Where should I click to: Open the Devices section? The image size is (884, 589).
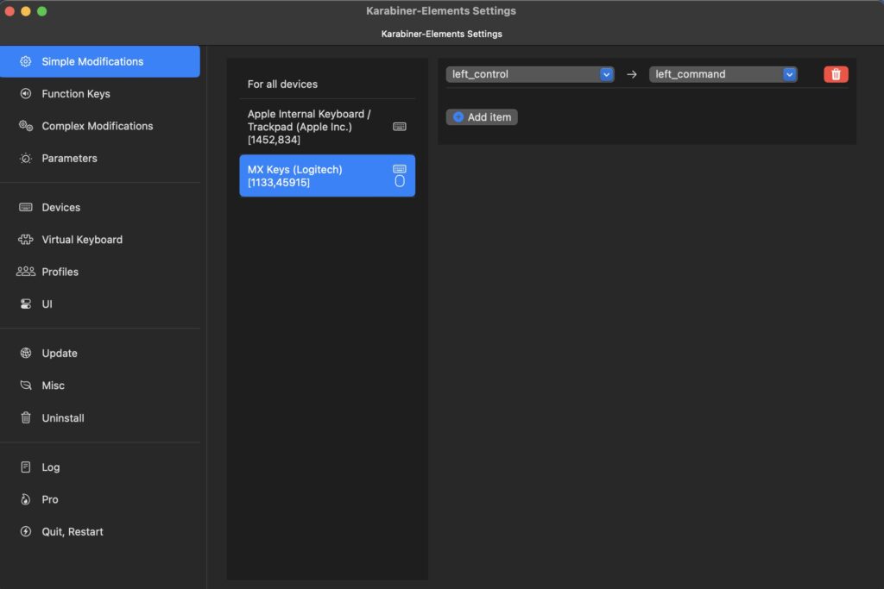pos(60,208)
